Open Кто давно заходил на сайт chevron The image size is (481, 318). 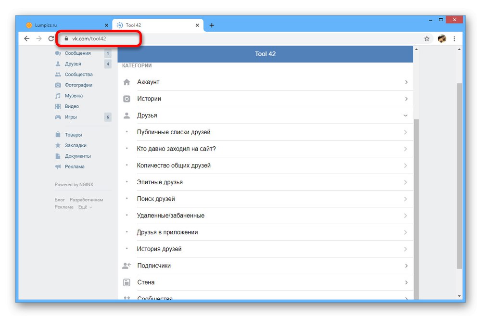click(405, 149)
